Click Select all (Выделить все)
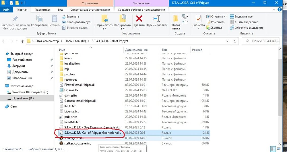This screenshot has width=287, height=152. coord(243,17)
